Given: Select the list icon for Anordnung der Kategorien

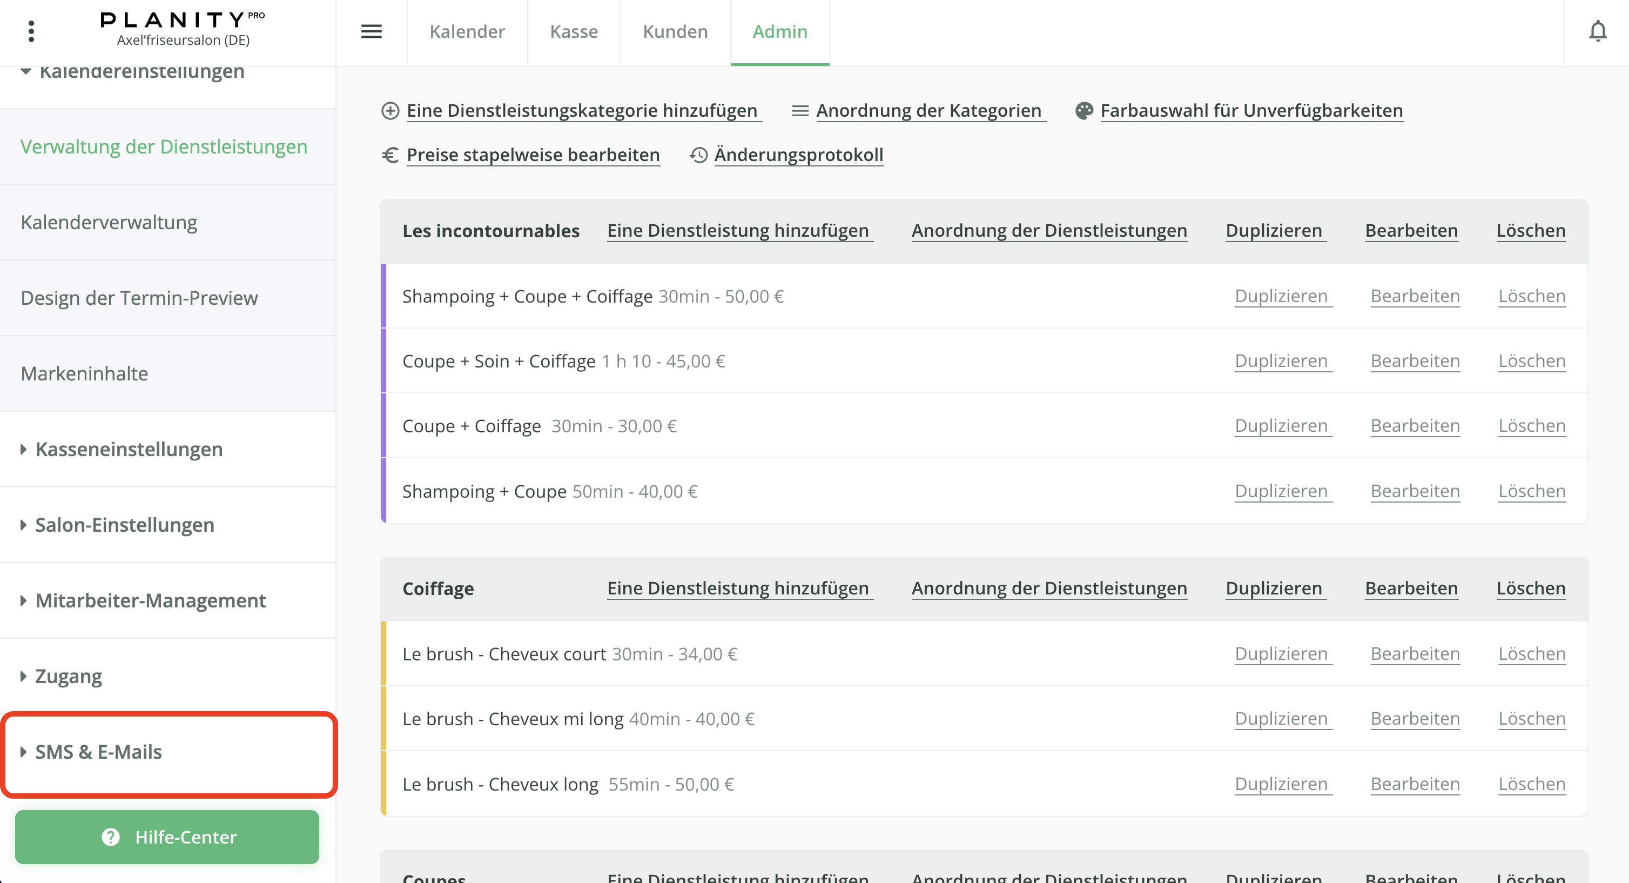Looking at the screenshot, I should (x=800, y=109).
